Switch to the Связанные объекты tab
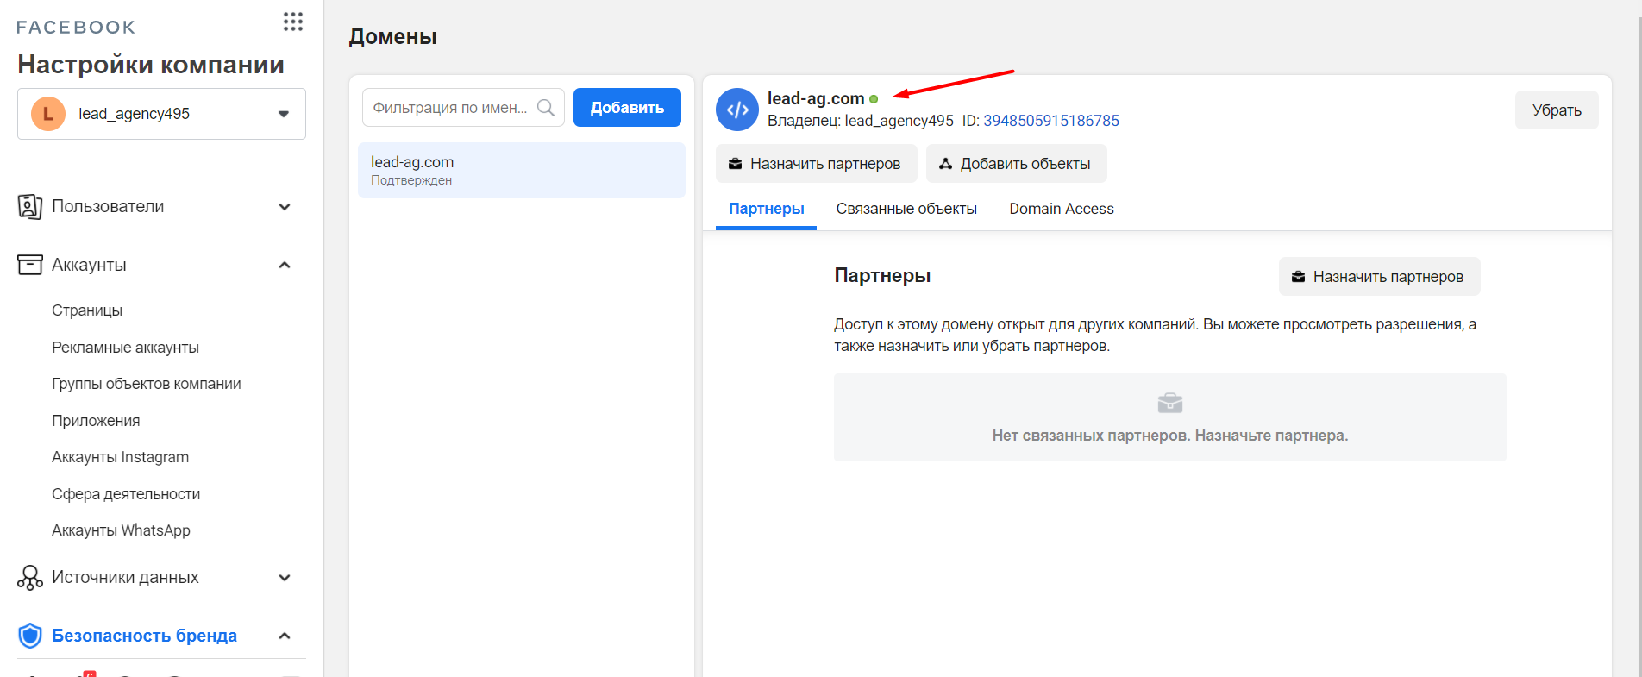 [x=906, y=209]
